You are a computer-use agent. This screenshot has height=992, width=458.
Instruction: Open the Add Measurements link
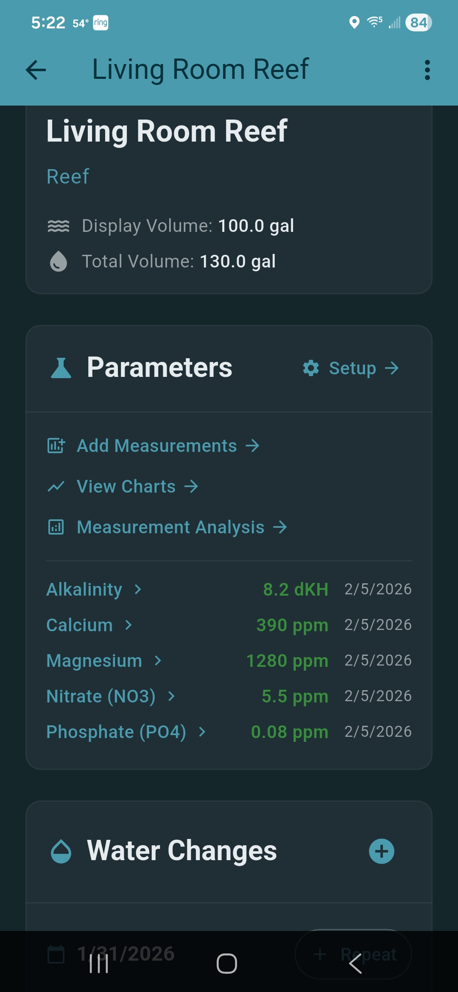[157, 446]
